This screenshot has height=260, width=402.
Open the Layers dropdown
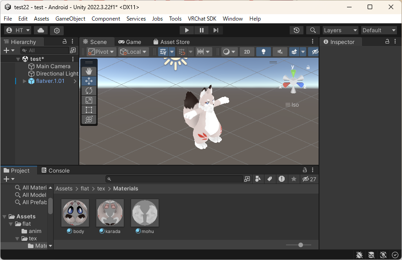341,31
